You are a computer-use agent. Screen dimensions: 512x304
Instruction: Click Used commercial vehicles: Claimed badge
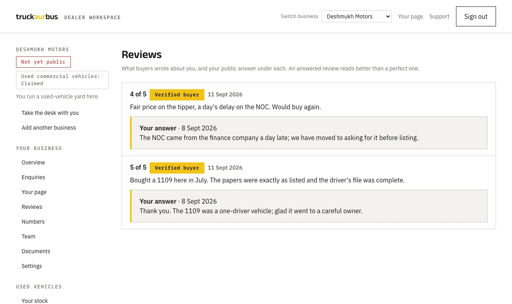(62, 80)
